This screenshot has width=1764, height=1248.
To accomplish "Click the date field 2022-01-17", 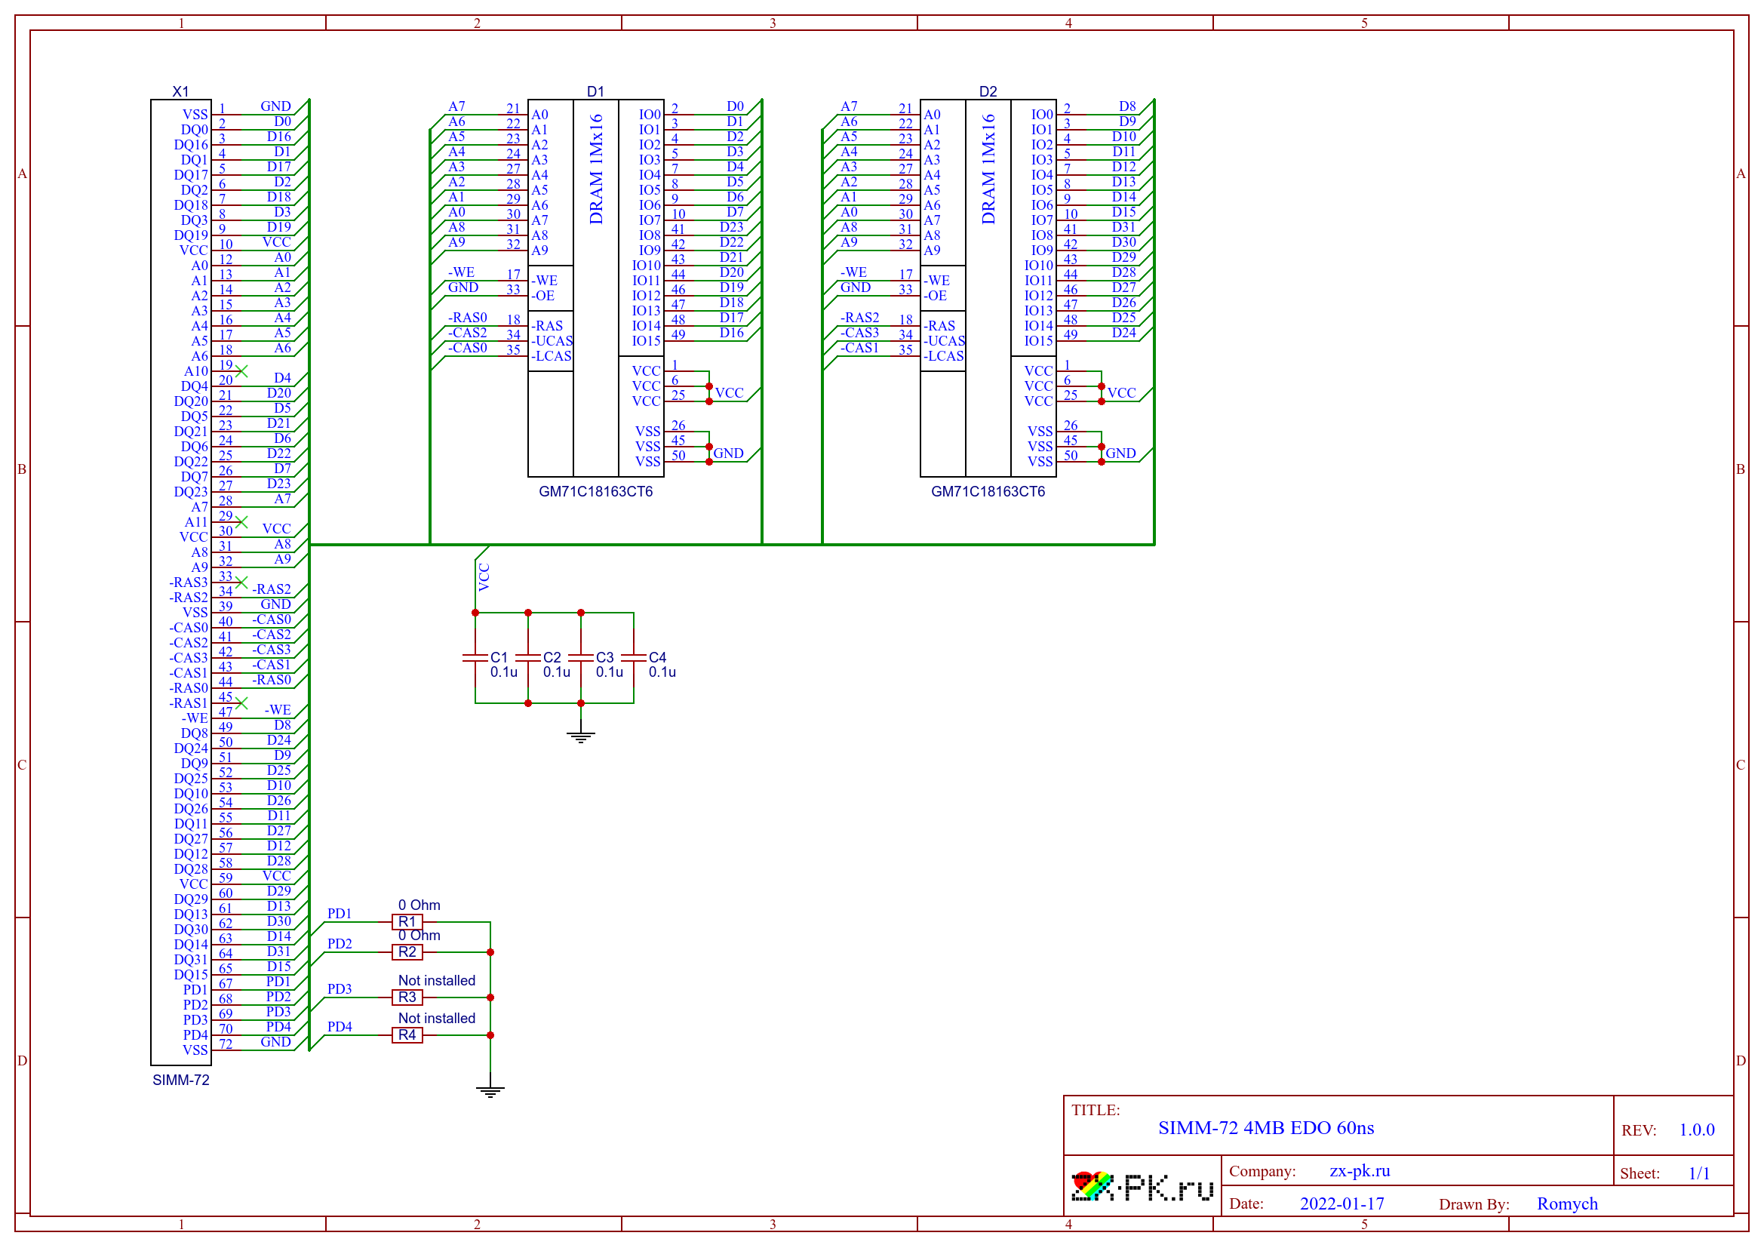I will (x=1341, y=1204).
